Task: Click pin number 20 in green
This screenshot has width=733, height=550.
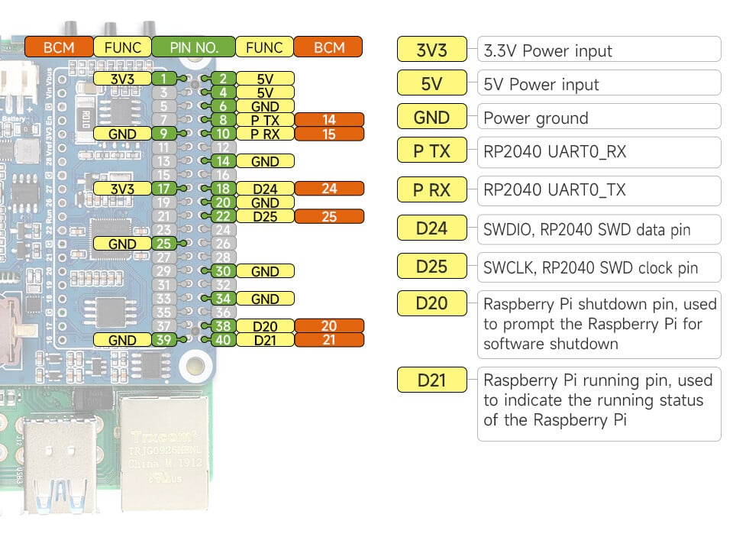Action: (224, 202)
